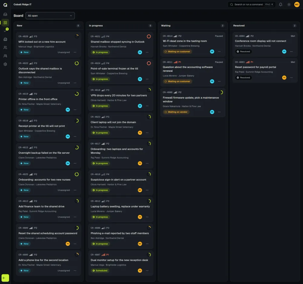Open more menu on VPN drops card
Screen dimensions: 303x284
147,106
